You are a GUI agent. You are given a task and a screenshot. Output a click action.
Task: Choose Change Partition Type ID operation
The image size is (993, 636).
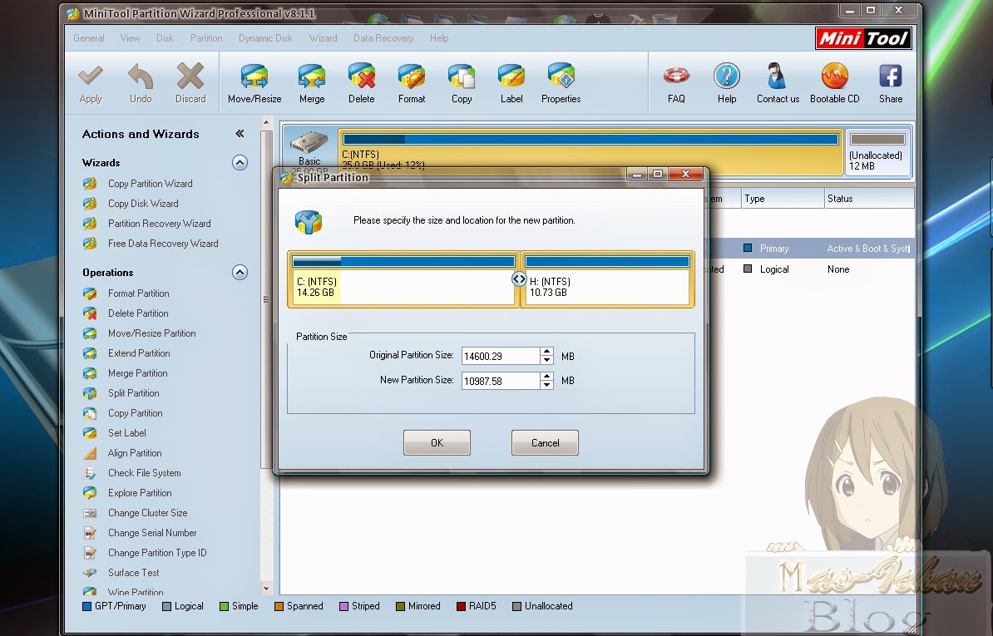pos(157,553)
